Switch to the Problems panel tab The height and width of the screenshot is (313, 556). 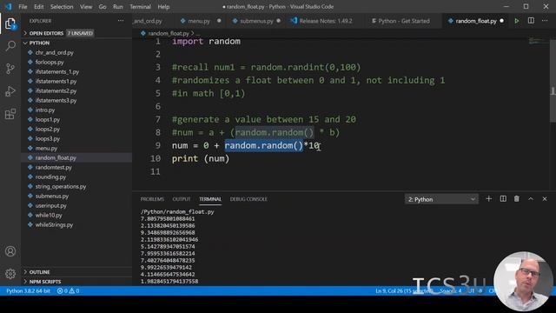[x=152, y=199]
